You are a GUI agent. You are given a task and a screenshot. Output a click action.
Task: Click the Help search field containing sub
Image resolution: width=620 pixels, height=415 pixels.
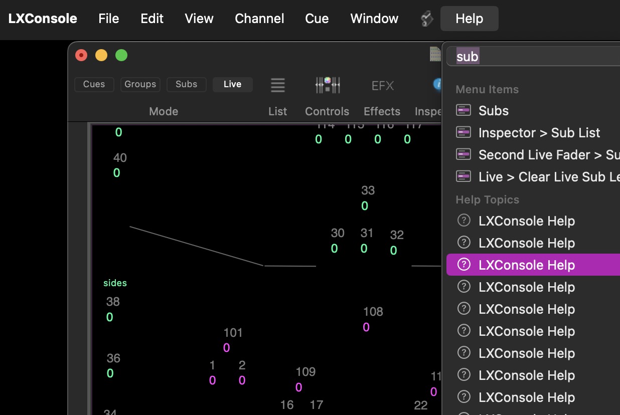[x=534, y=56]
